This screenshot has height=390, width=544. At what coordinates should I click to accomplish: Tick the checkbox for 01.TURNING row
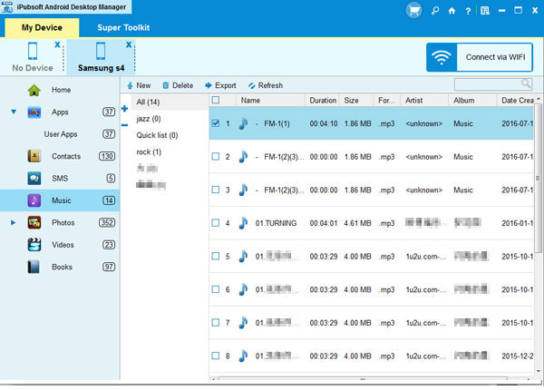tap(215, 222)
